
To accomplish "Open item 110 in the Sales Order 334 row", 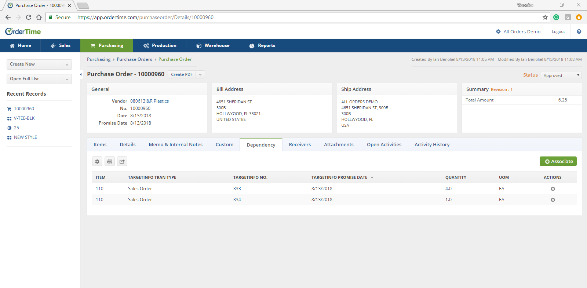I will [99, 200].
